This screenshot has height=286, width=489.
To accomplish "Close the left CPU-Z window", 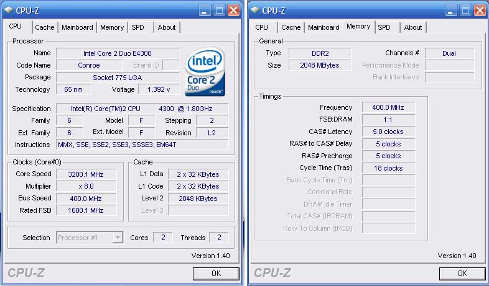I will pos(233,11).
